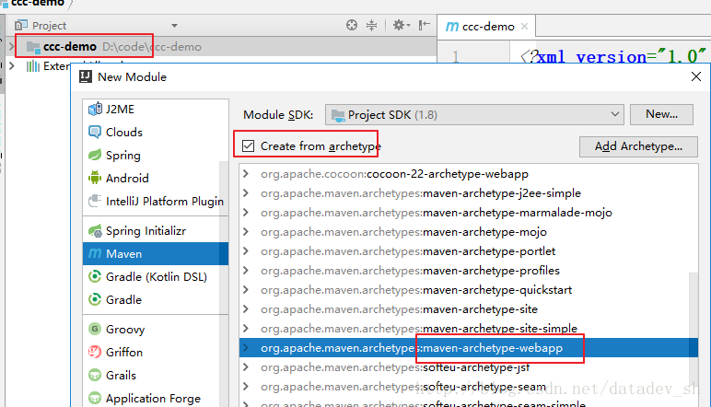Expand maven-archetype-profiles entry
The width and height of the screenshot is (711, 407).
246,270
